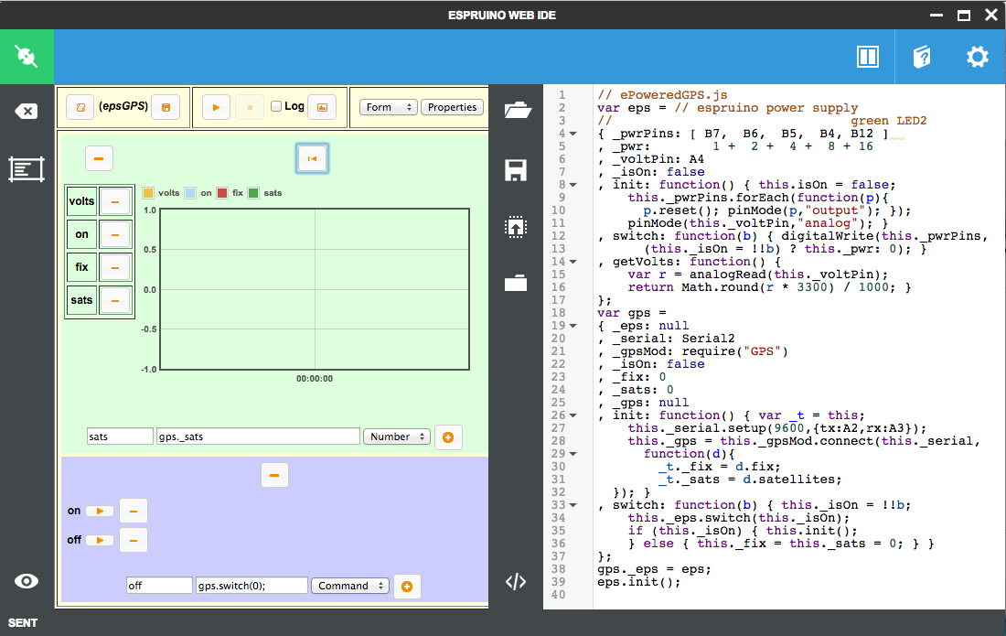Toggle the sats green legend swatch
Viewport: 1006px width, 636px height.
click(x=253, y=192)
